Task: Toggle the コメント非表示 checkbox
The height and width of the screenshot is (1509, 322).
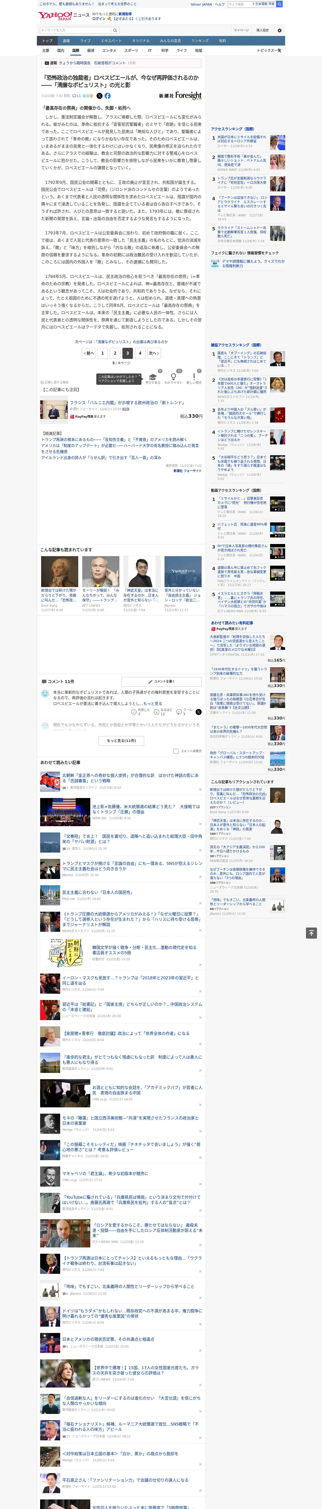Action: [x=176, y=751]
